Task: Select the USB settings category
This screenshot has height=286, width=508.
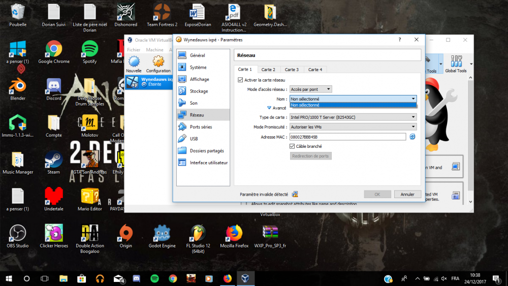Action: [194, 139]
